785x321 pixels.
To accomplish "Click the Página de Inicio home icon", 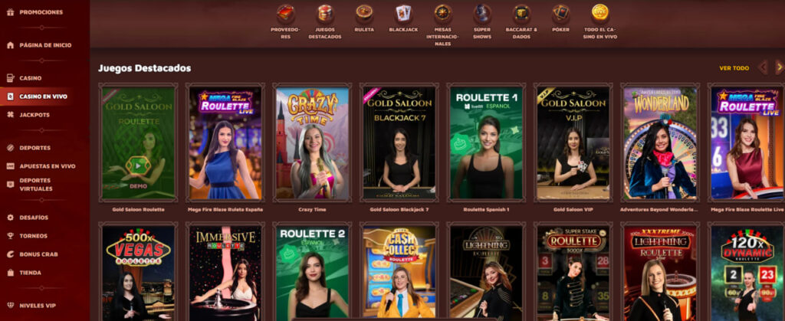I will tap(10, 45).
